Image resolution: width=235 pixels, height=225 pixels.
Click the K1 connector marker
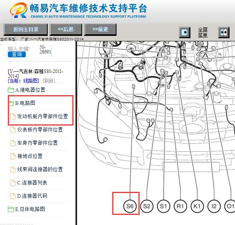pos(197,206)
